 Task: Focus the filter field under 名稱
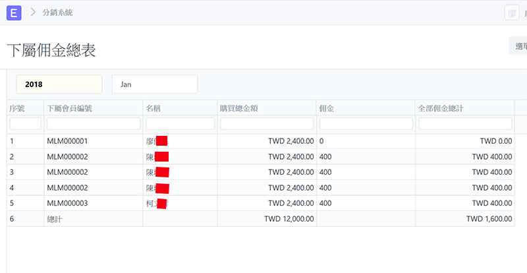[x=180, y=123]
